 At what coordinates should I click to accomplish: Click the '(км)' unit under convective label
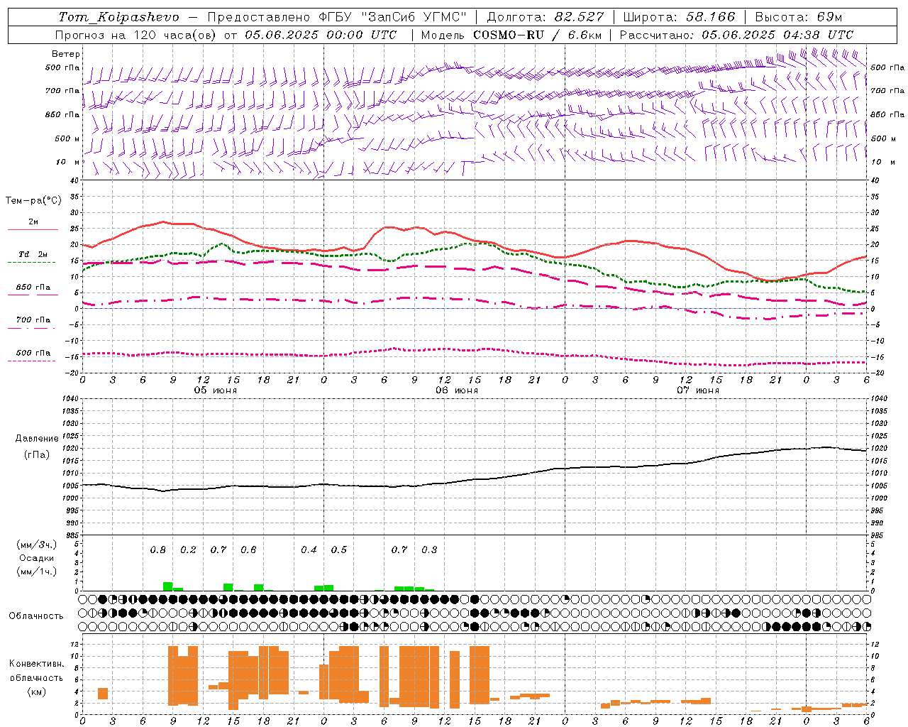click(x=36, y=691)
